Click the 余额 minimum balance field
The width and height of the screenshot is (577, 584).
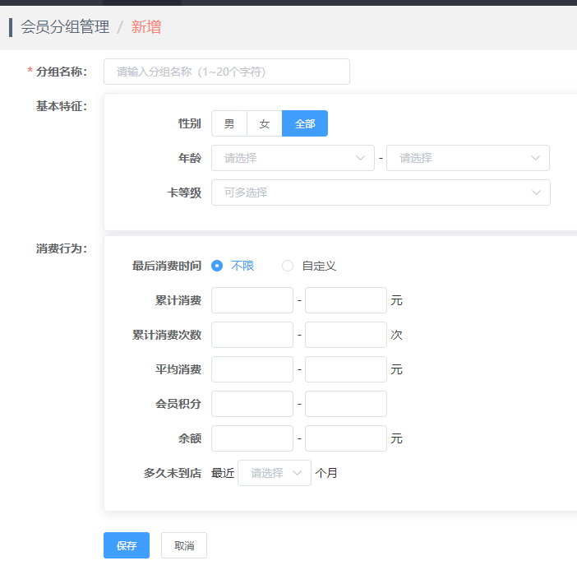[252, 438]
